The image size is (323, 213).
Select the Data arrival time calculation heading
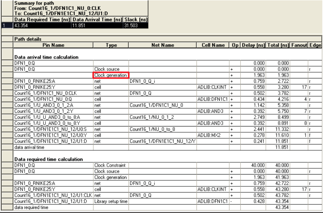coord(46,57)
